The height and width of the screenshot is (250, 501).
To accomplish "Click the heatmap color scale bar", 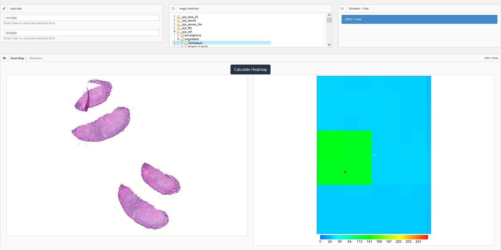I will [374, 237].
